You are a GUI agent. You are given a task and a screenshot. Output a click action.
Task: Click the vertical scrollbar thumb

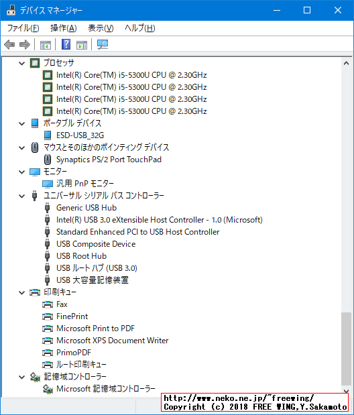point(346,349)
